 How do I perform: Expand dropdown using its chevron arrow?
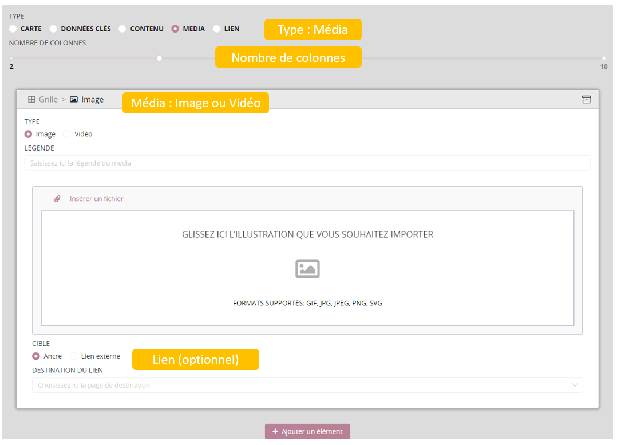[x=575, y=385]
